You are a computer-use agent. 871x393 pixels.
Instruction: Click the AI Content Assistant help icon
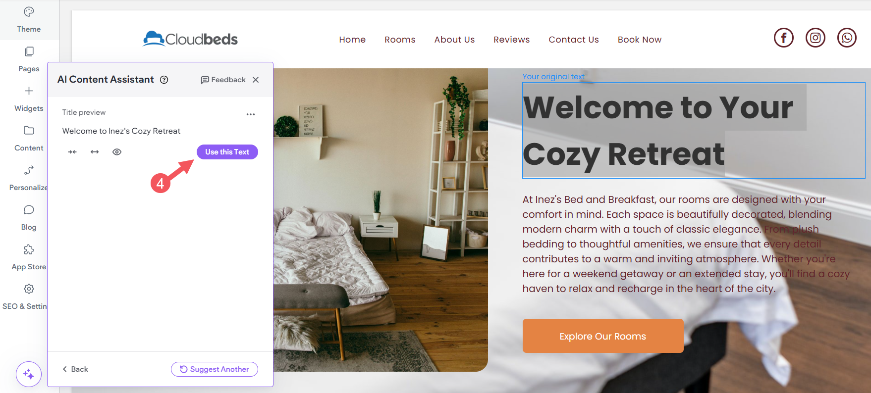(x=164, y=80)
